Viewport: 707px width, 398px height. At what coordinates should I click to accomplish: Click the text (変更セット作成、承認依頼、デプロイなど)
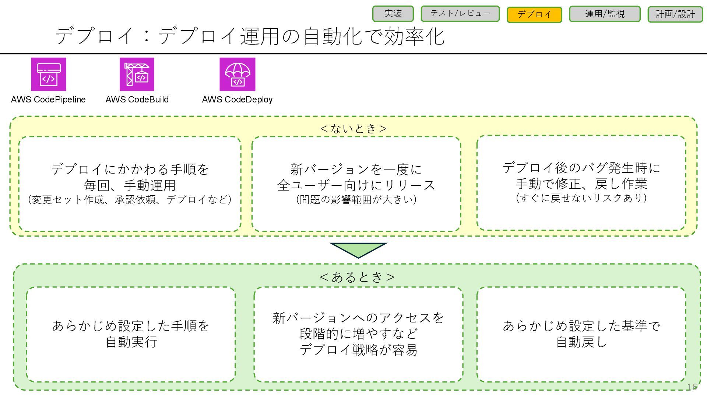130,199
